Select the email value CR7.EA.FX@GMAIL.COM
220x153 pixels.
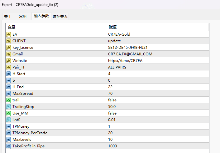[x=158, y=54]
